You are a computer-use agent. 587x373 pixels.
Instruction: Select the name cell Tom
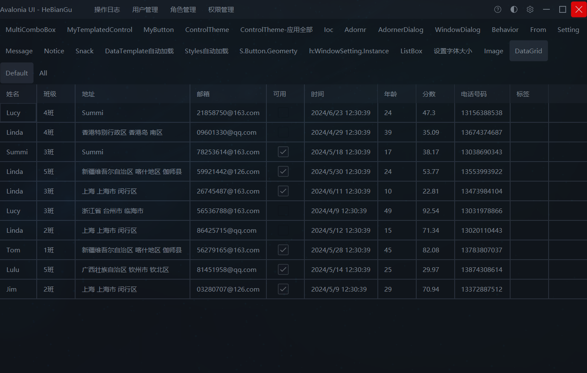coord(18,250)
